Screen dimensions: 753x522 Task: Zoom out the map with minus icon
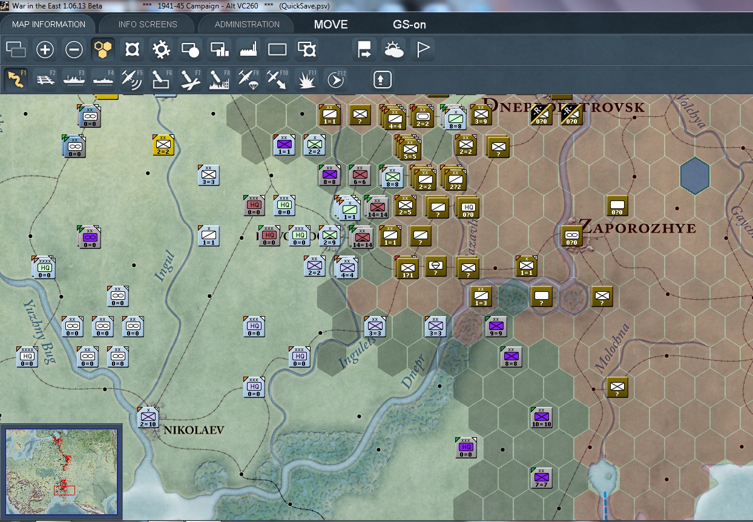tap(74, 50)
